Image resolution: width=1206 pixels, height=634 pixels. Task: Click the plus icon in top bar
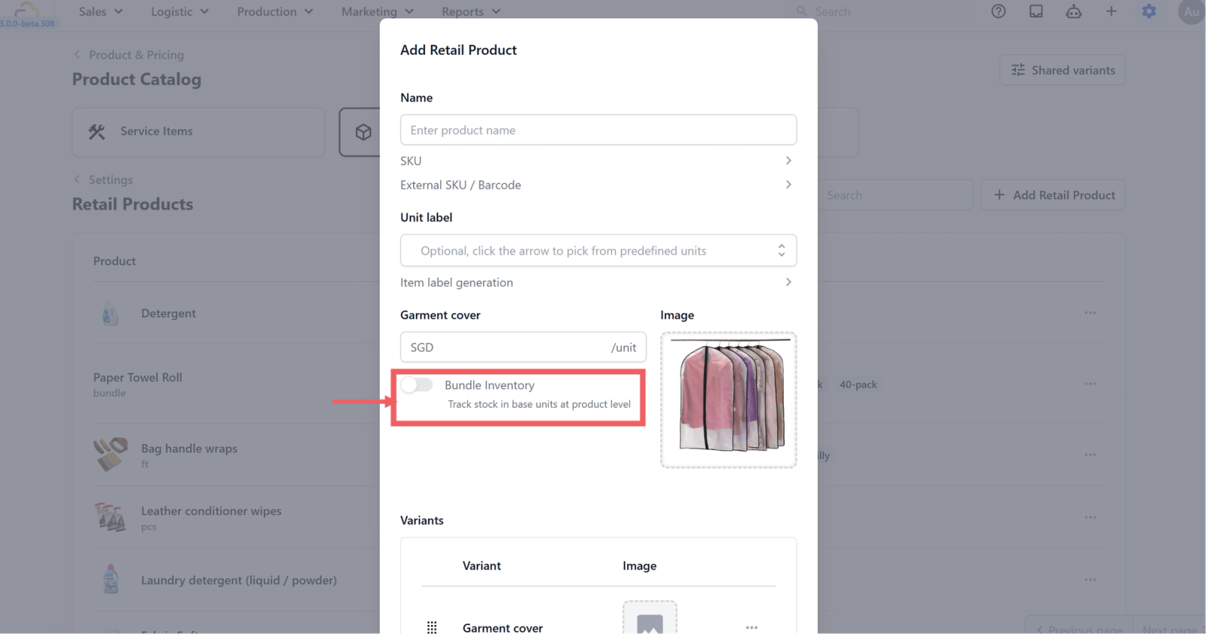pos(1111,11)
